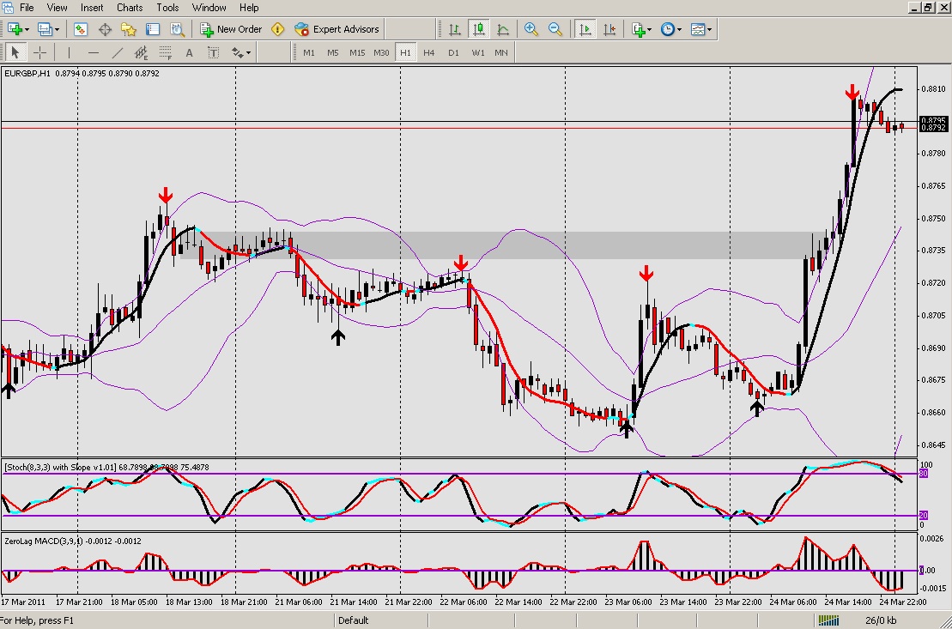Expand the Indicators dropdown arrow
Viewport: 952px width, 629px height.
649,29
